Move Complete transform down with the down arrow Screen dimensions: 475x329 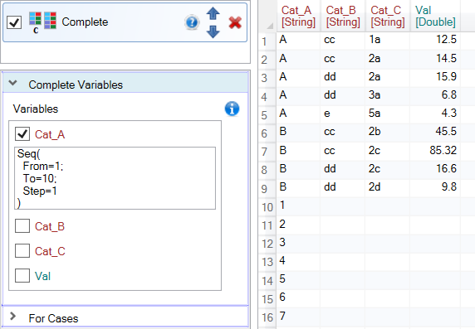point(213,31)
